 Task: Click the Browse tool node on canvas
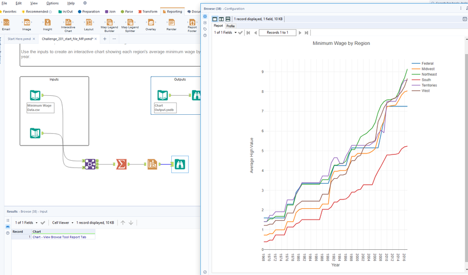180,164
